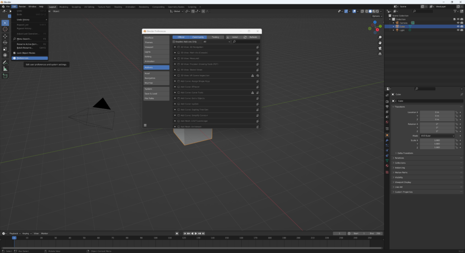Open the Material properties tab icon

click(387, 166)
